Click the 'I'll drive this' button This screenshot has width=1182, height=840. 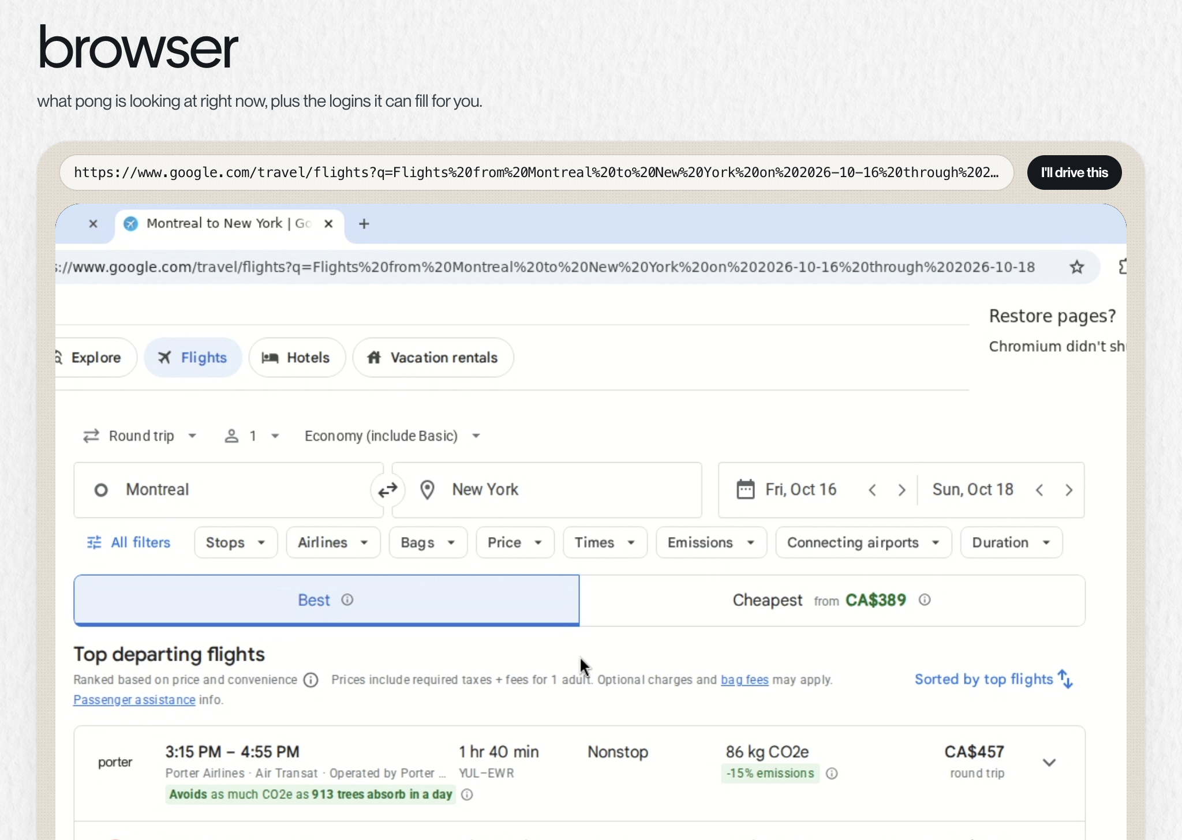1074,172
